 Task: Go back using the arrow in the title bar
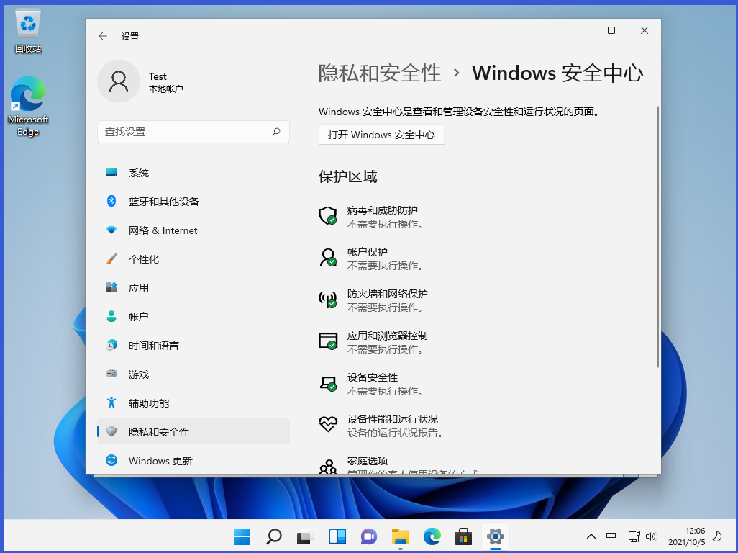point(103,36)
